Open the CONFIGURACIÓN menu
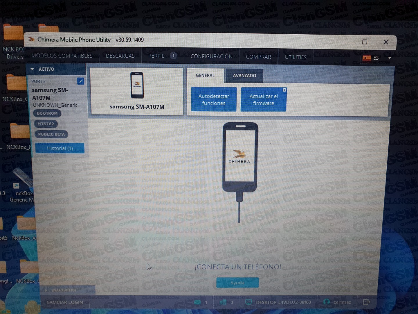The height and width of the screenshot is (314, 418). tap(211, 56)
